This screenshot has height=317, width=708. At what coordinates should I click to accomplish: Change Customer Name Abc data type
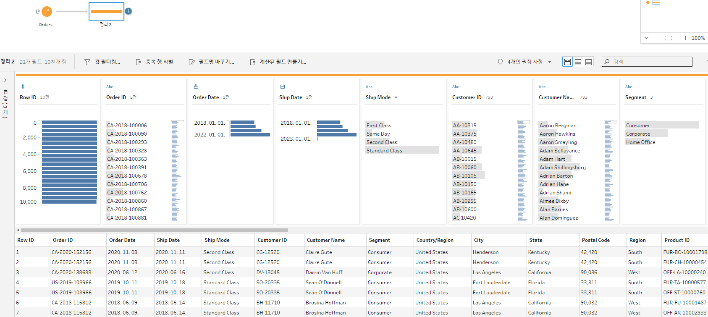[x=542, y=87]
